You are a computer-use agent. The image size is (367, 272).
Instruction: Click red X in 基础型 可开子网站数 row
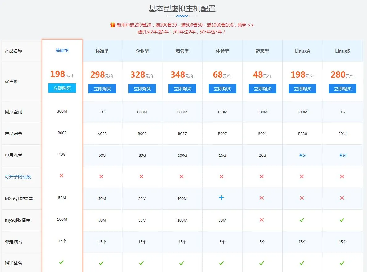click(x=61, y=176)
